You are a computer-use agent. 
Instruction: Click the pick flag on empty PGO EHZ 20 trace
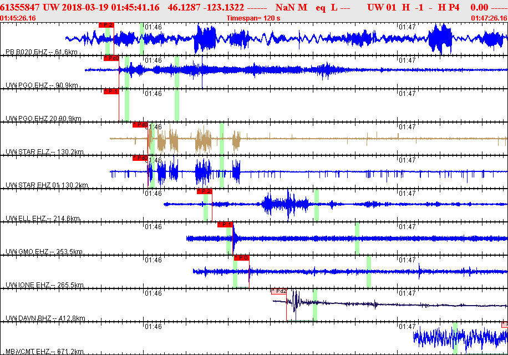(x=111, y=92)
